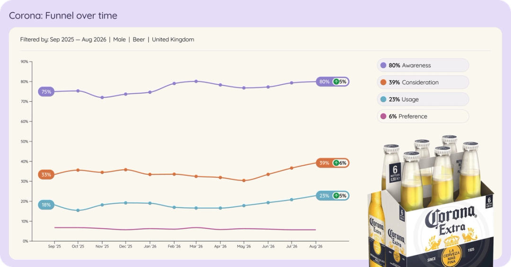This screenshot has height=267, width=511.
Task: Click the Oct '25 axis label
Action: click(x=78, y=247)
